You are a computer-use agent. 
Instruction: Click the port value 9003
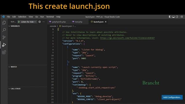point(84,58)
